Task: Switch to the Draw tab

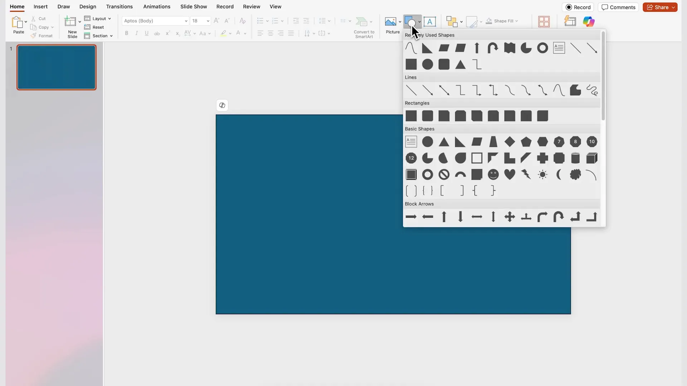Action: click(64, 6)
